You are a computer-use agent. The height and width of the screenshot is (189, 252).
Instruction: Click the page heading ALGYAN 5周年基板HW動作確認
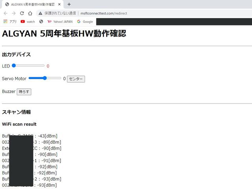[x=64, y=33]
